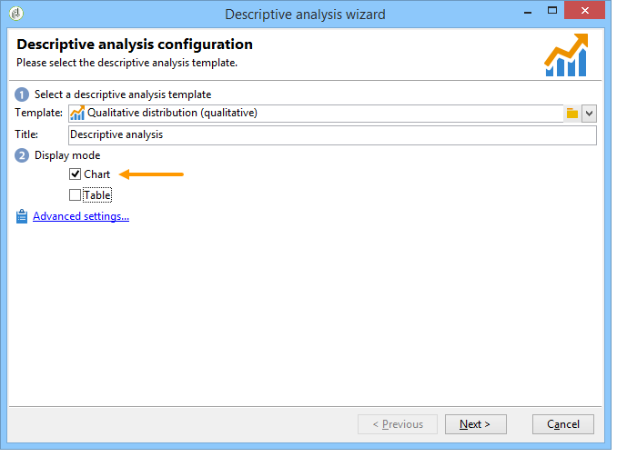Close the Descriptive analysis wizard window
627x457 pixels.
coord(584,10)
